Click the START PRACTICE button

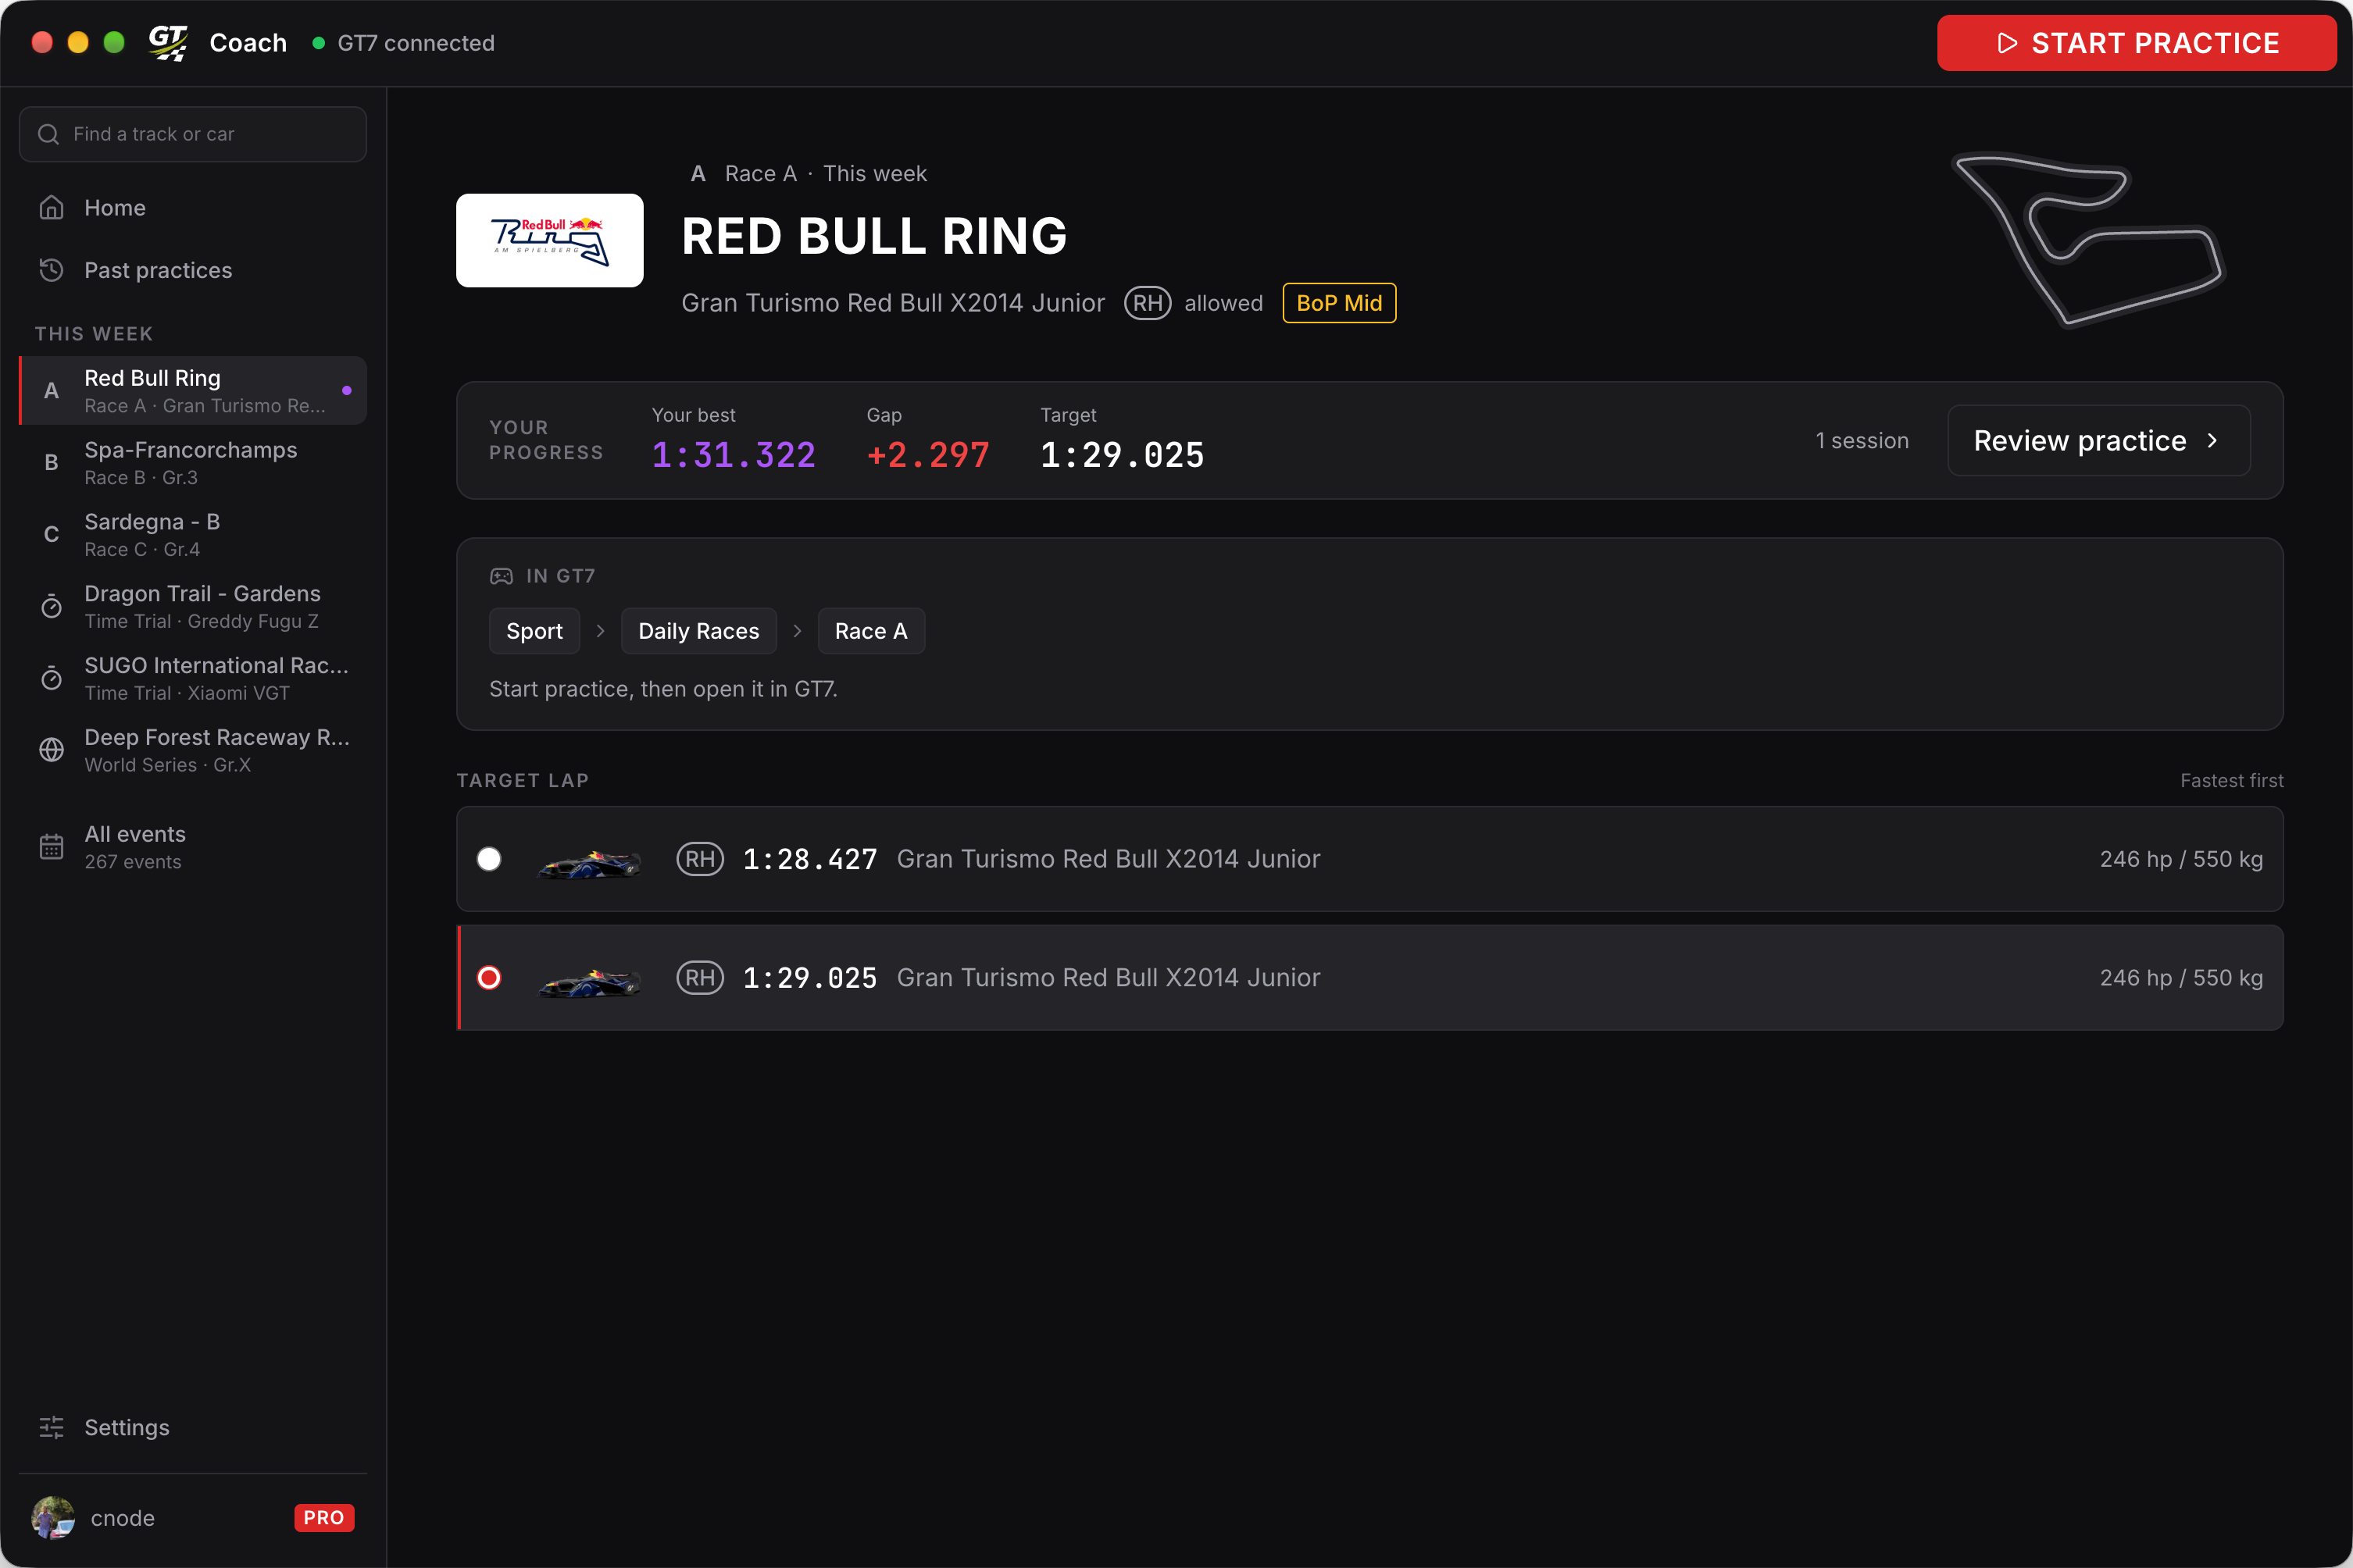click(2136, 43)
